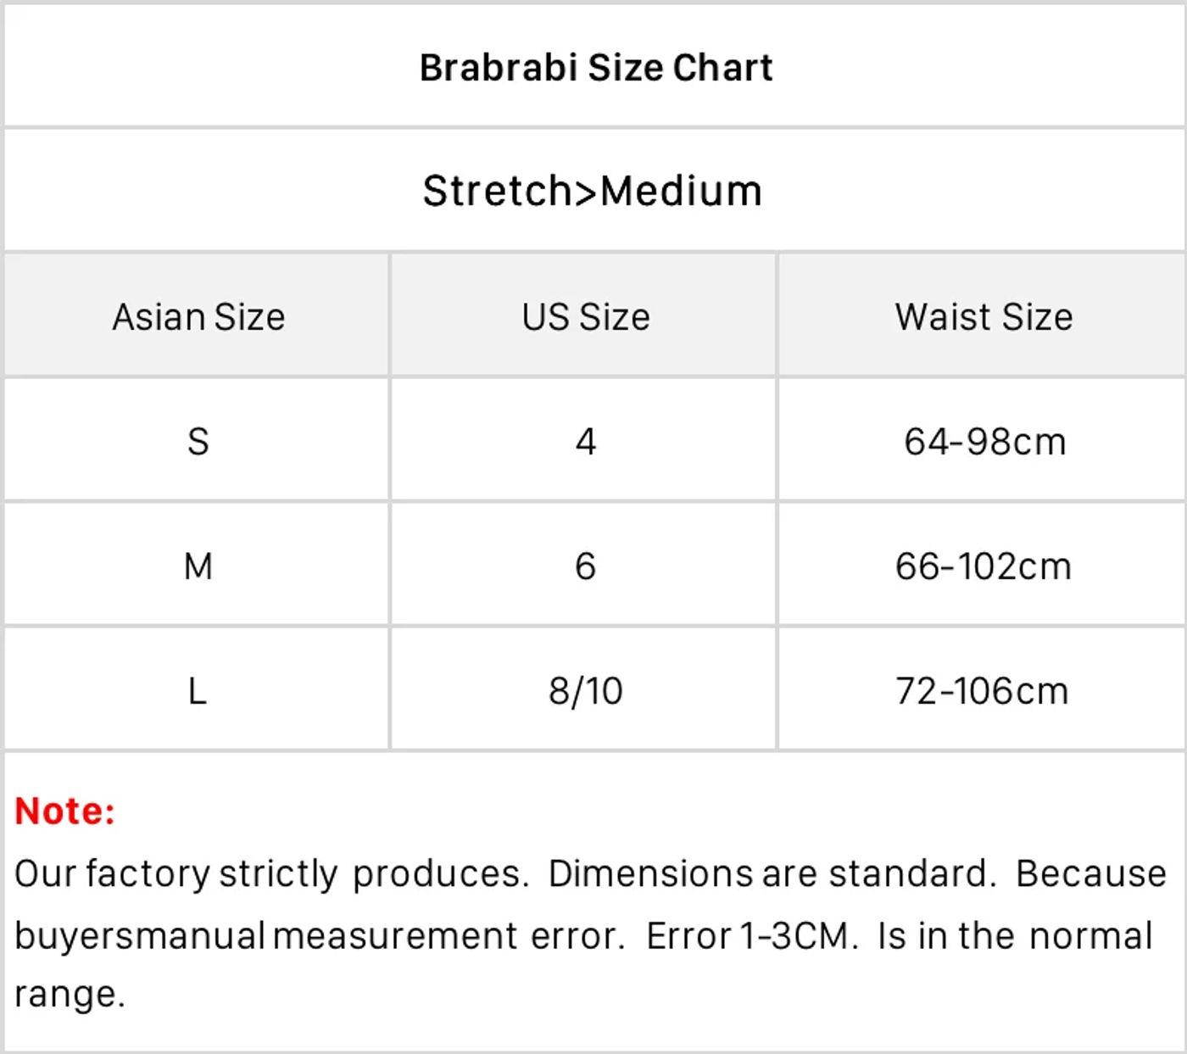Screen dimensions: 1187x1054
Task: Click the word 'range.' in note
Action: 70,995
